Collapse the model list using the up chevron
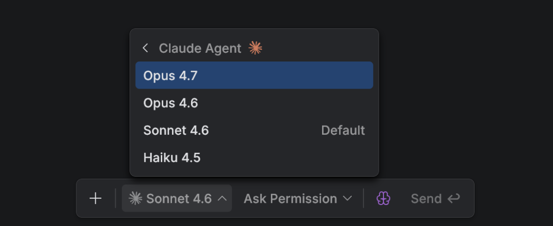The height and width of the screenshot is (226, 553). click(x=222, y=198)
